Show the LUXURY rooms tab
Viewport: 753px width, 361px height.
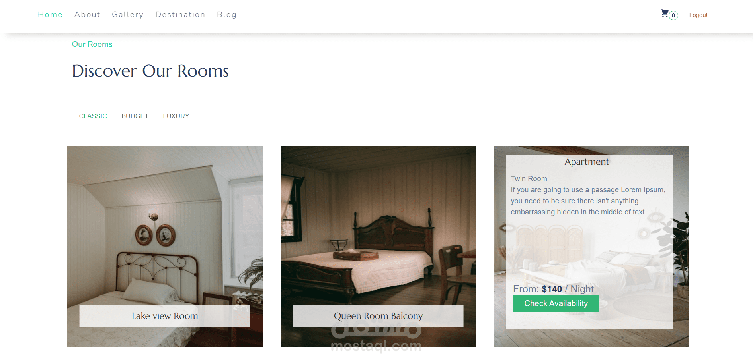tap(176, 116)
